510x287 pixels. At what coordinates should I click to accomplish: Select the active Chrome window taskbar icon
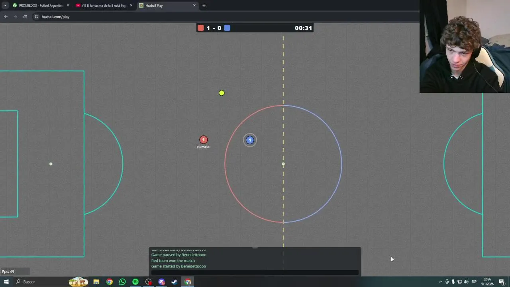pos(188,282)
